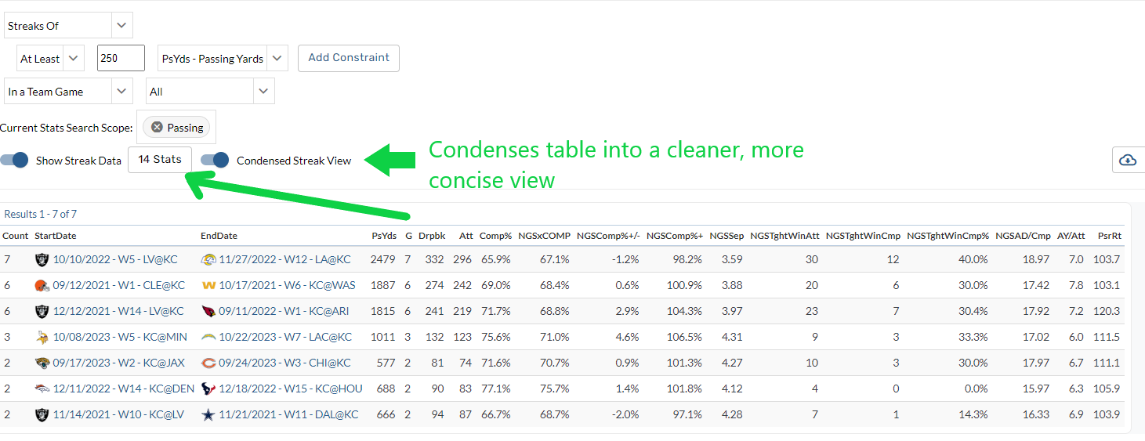Sort table by PsrRt column header
Image resolution: width=1145 pixels, height=441 pixels.
coord(1109,236)
